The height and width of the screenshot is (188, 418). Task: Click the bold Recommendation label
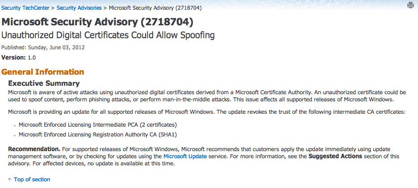[34, 149]
